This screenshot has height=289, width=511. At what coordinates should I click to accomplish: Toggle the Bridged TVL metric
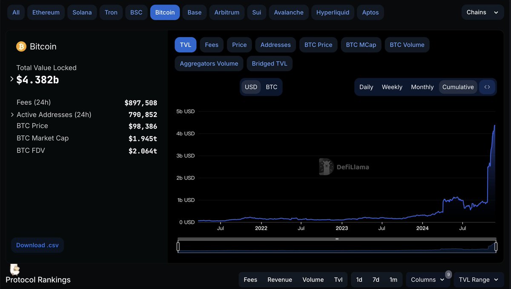click(270, 63)
